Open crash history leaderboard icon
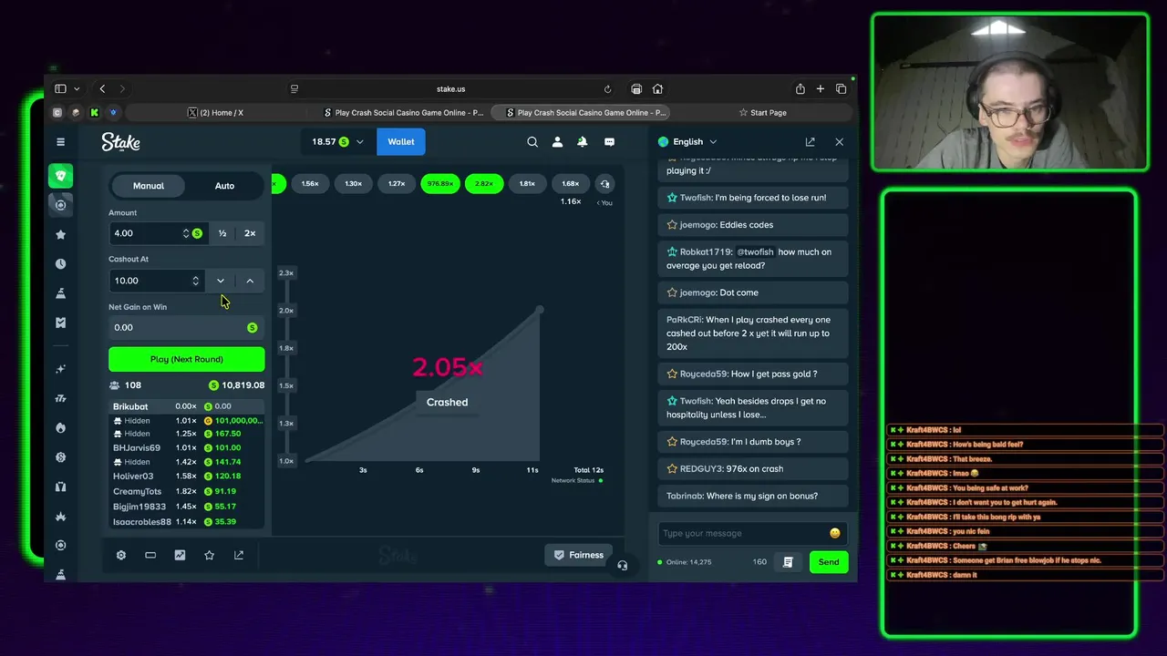This screenshot has height=656, width=1167. (604, 184)
